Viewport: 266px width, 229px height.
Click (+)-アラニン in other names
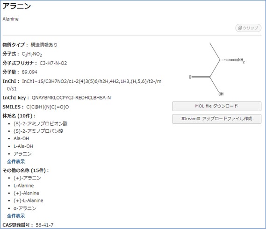coord(27,178)
